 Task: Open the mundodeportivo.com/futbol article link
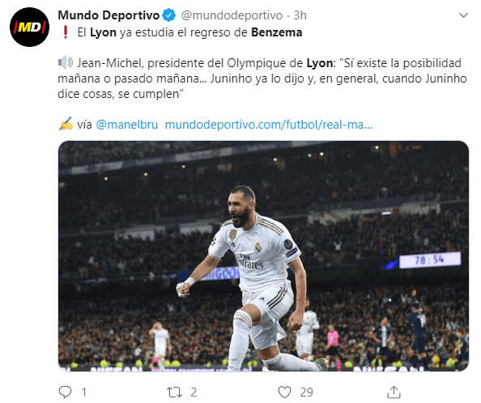(269, 125)
